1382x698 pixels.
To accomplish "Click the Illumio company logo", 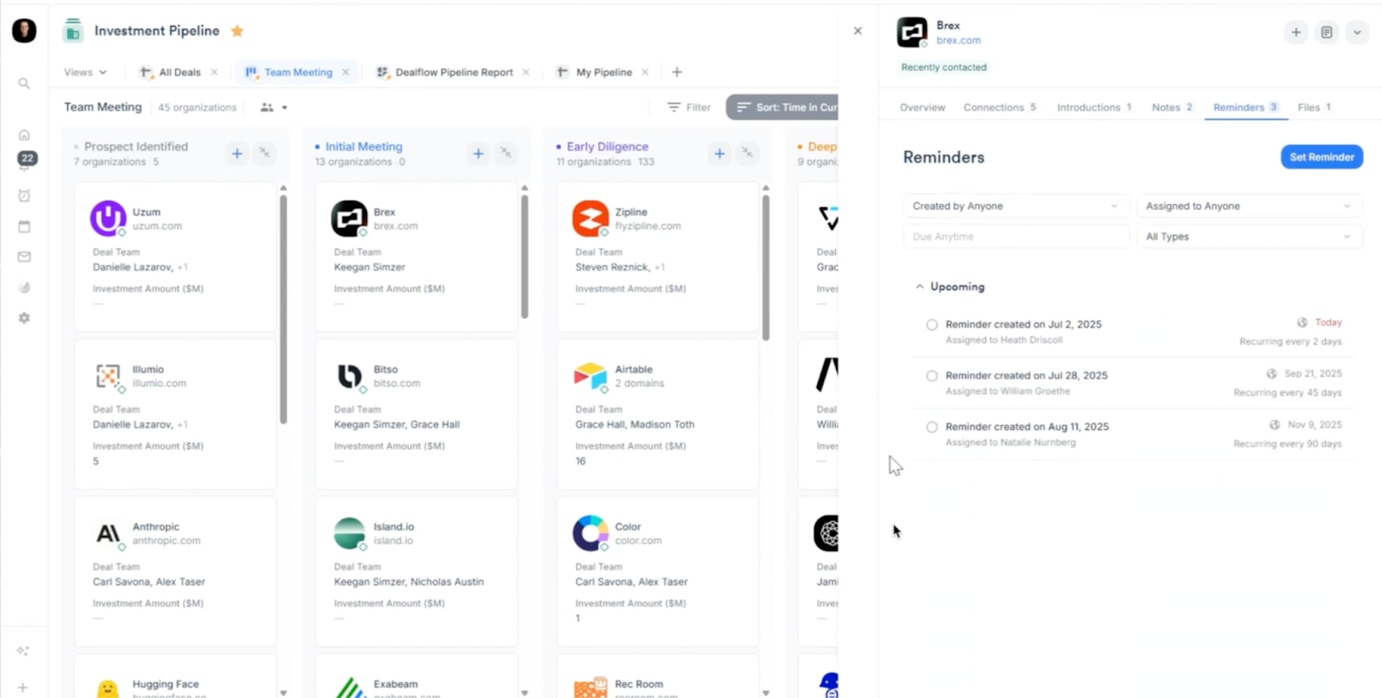I will pyautogui.click(x=108, y=377).
